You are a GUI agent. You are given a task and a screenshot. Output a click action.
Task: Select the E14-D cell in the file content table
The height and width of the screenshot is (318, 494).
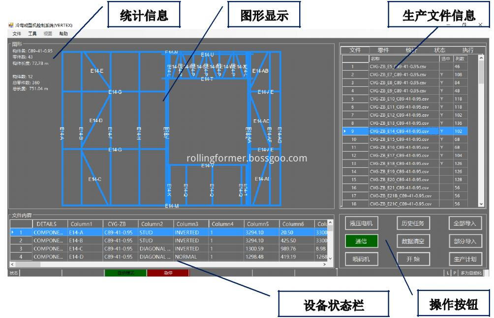pyautogui.click(x=86, y=257)
